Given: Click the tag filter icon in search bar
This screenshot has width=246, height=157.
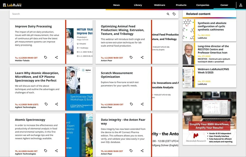Looking at the screenshot, I should coord(174,14).
